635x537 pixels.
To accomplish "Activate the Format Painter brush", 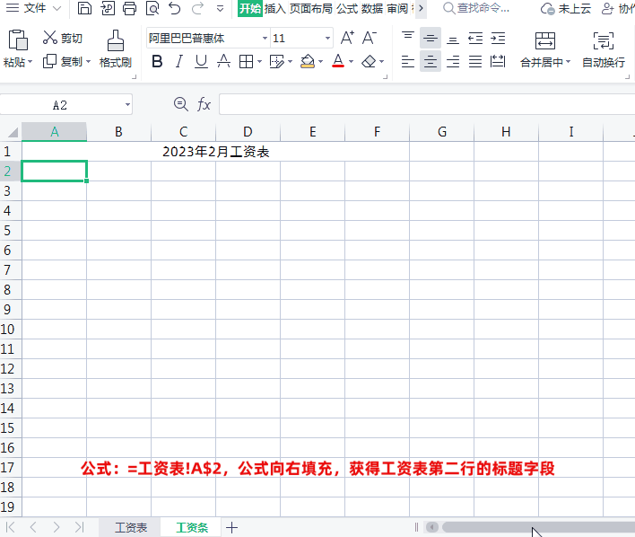I will 116,40.
